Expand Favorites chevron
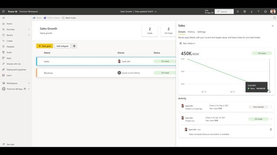 point(29,30)
